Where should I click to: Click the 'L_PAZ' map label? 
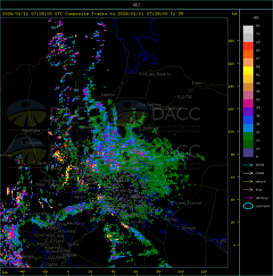coord(221,241)
